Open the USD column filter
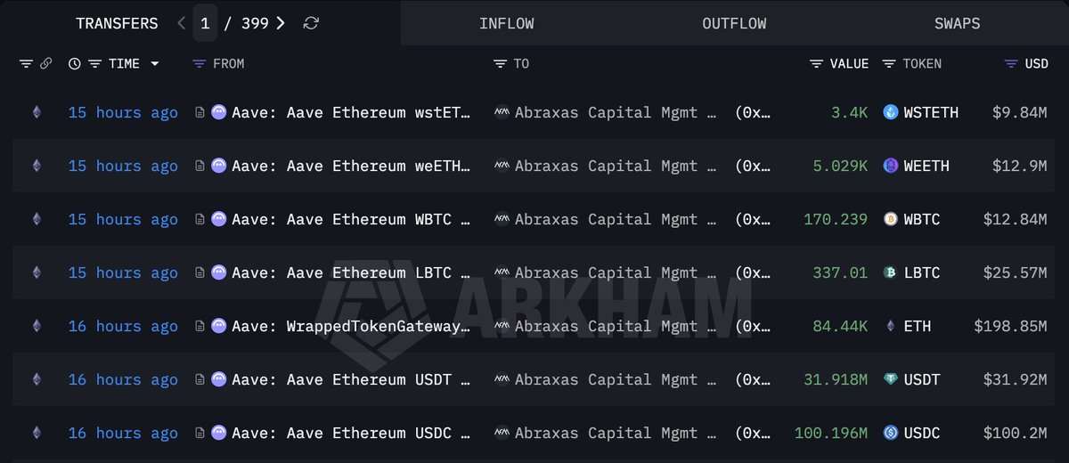The image size is (1069, 463). coord(1011,64)
